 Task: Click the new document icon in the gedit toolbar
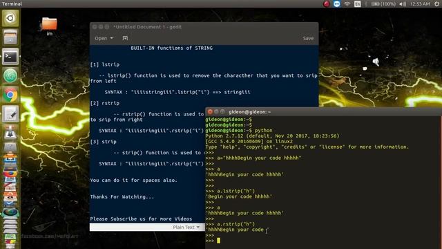pyautogui.click(x=125, y=38)
